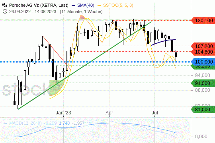The image size is (215, 143).
Task: Click the clock icon beside date range
Action: (x=5, y=12)
